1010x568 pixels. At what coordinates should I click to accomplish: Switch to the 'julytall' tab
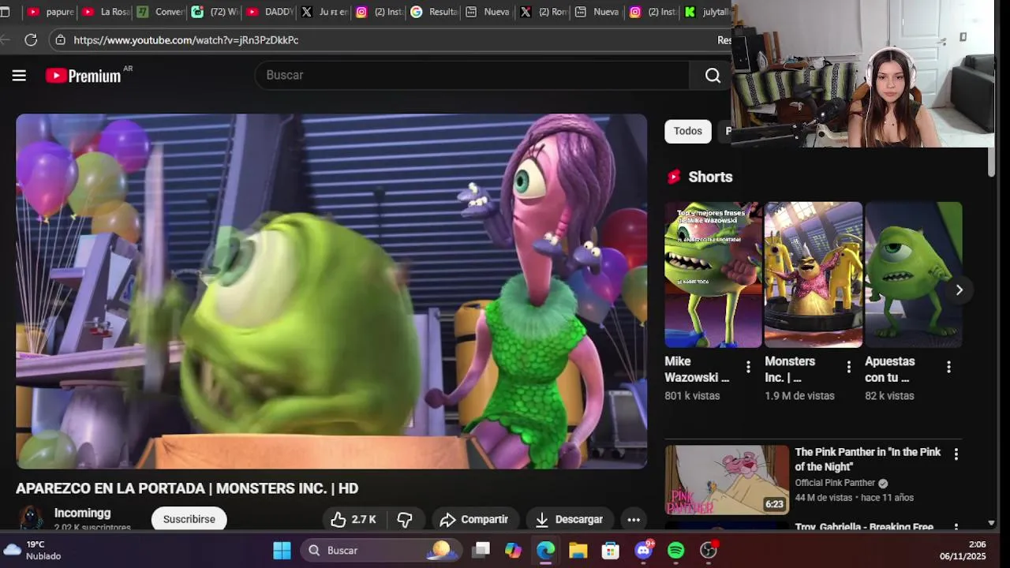pos(706,12)
